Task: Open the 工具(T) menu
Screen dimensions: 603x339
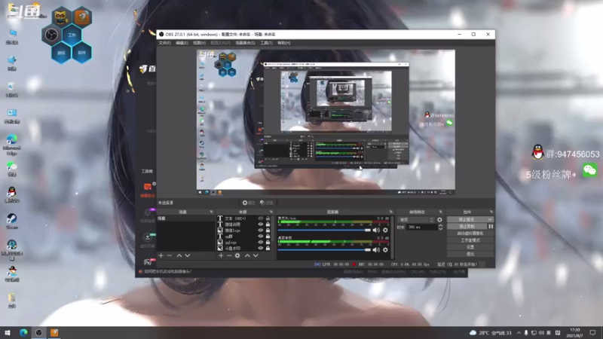Action: click(266, 43)
